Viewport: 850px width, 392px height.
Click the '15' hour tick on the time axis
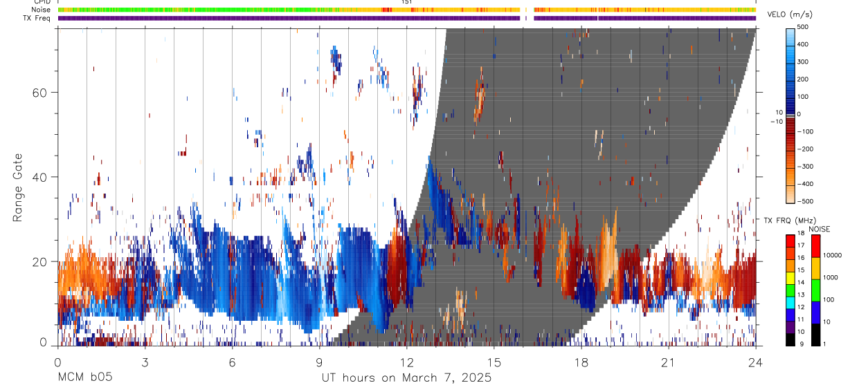[x=494, y=362]
